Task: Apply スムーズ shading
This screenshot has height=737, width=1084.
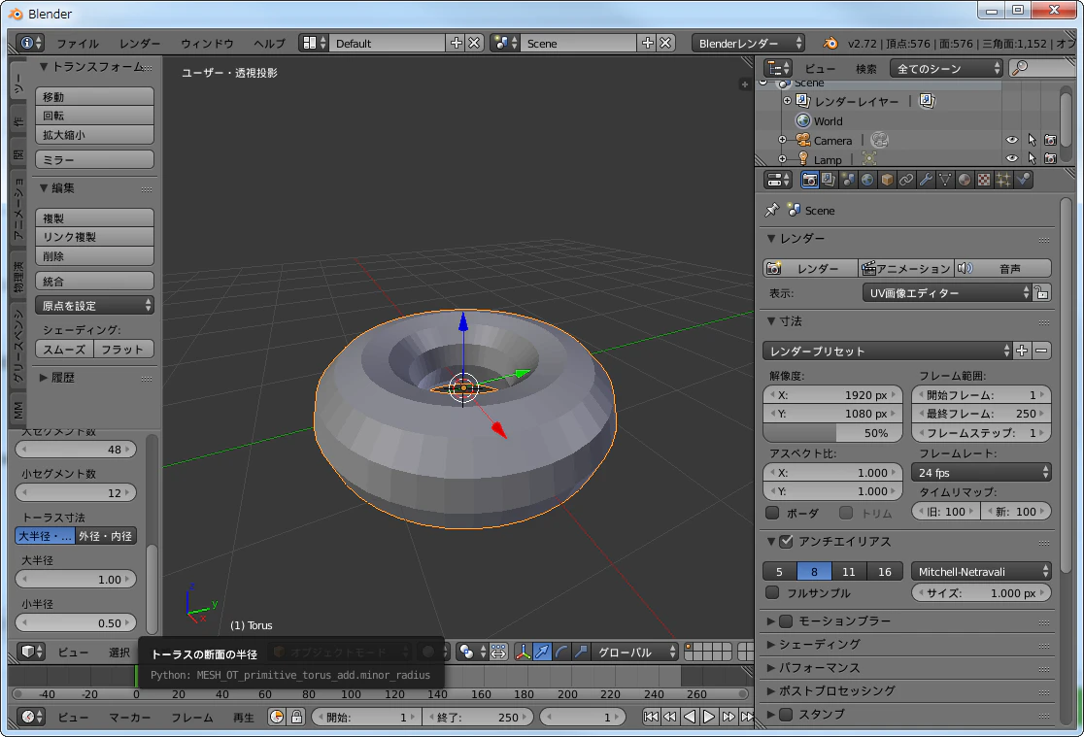Action: 64,350
